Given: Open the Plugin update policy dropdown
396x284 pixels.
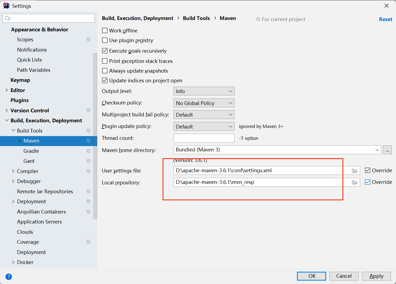Looking at the screenshot, I should pos(204,126).
